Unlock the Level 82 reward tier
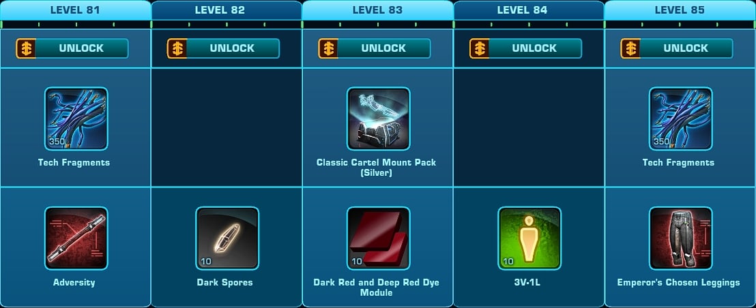The height and width of the screenshot is (308, 756). click(223, 48)
